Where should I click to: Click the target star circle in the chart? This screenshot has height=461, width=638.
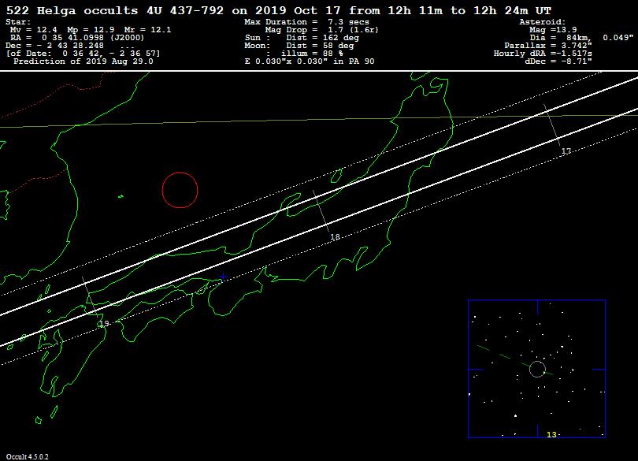coord(537,369)
